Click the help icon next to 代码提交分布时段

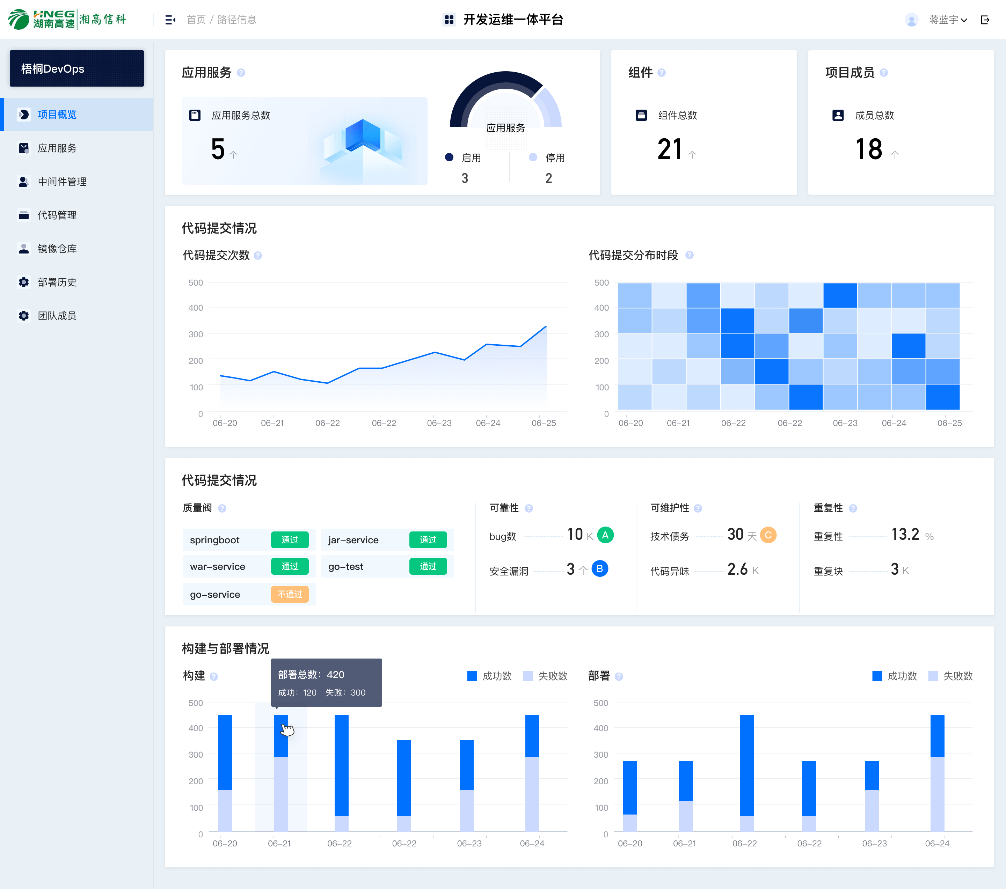689,255
